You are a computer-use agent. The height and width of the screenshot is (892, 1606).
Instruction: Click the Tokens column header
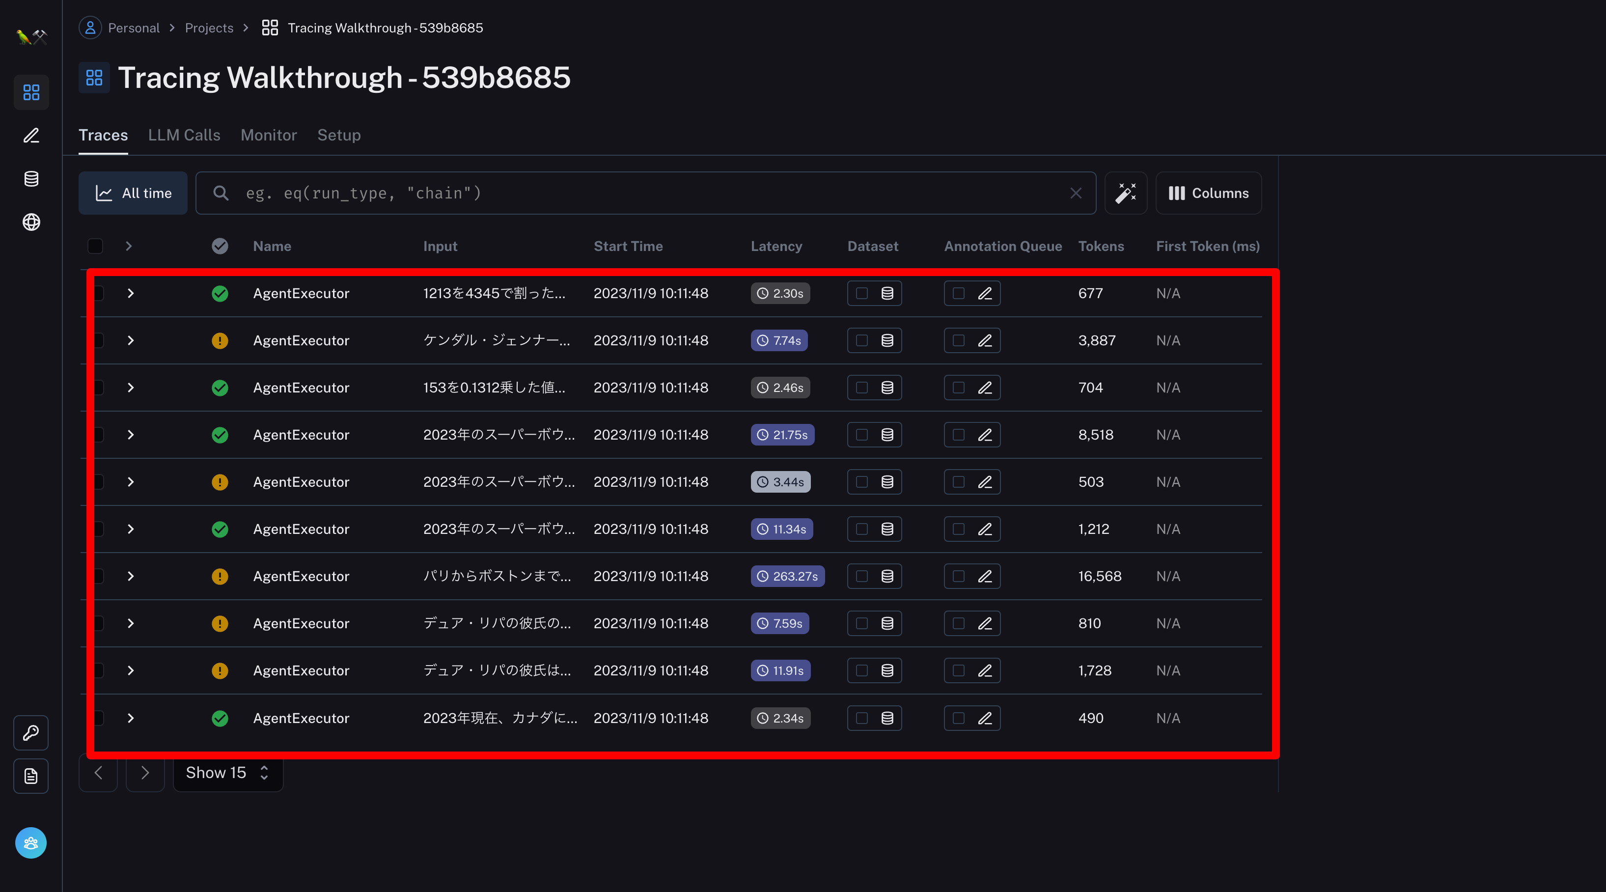tap(1101, 246)
